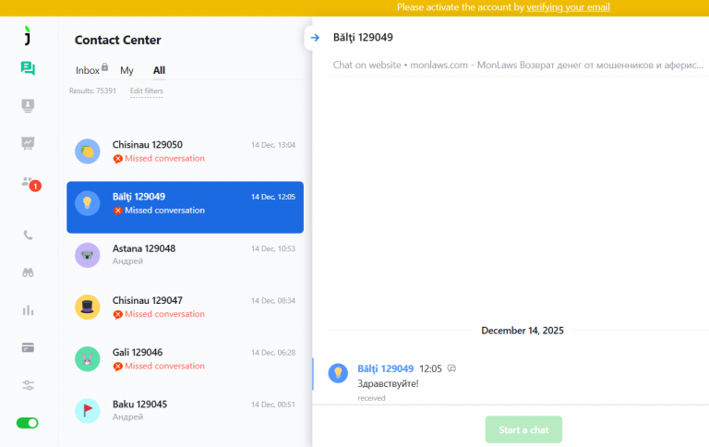Click the Results: 75391 counter
709x447 pixels.
tap(92, 91)
